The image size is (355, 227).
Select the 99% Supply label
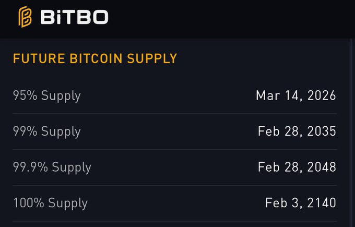point(47,131)
